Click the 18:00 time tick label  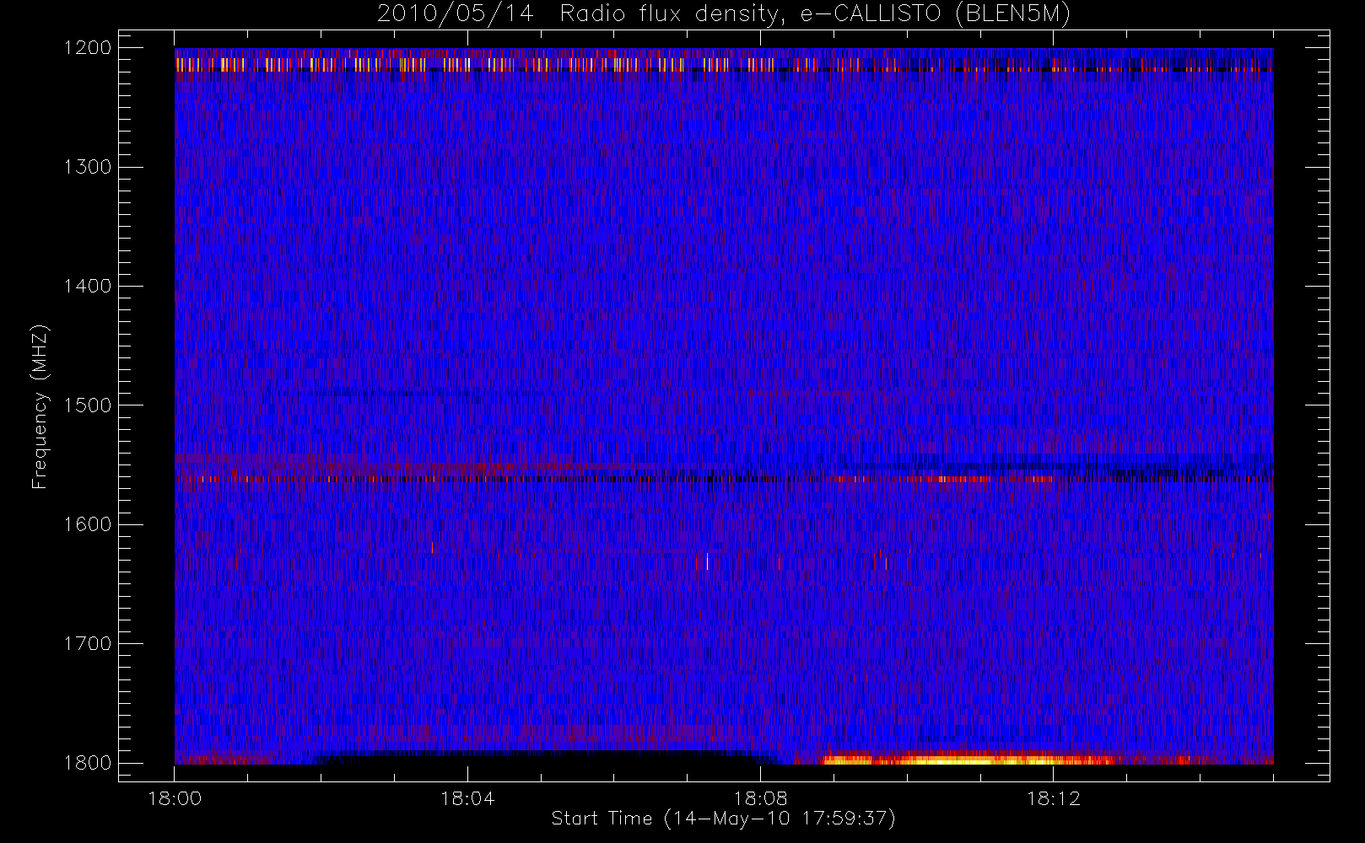pyautogui.click(x=175, y=798)
